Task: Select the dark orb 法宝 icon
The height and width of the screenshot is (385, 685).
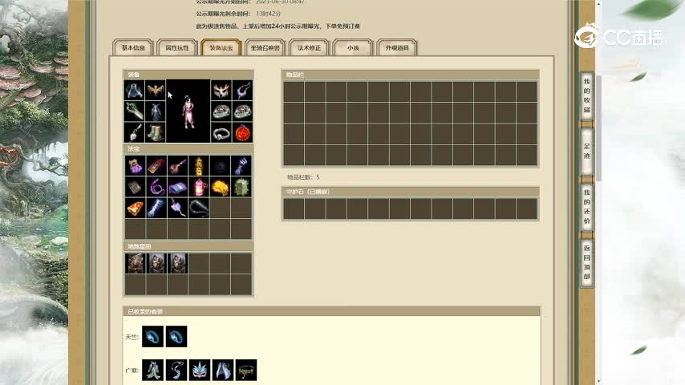Action: [x=220, y=165]
